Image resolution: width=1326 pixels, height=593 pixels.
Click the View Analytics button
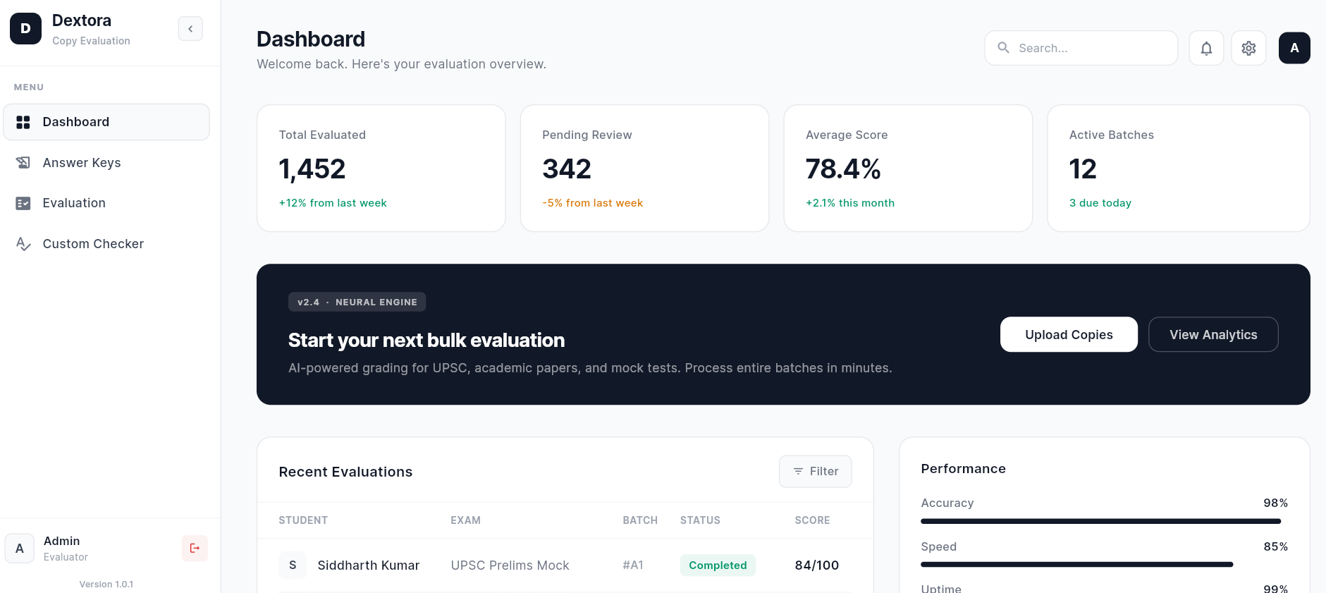pyautogui.click(x=1213, y=334)
